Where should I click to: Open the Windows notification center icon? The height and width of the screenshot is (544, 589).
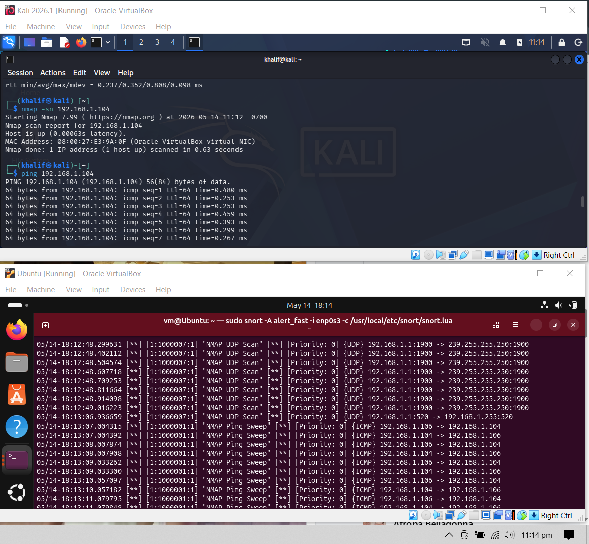click(x=569, y=534)
